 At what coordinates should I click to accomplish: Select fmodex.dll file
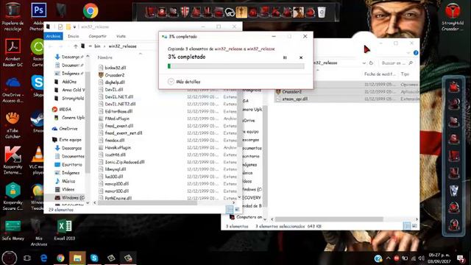click(x=115, y=141)
